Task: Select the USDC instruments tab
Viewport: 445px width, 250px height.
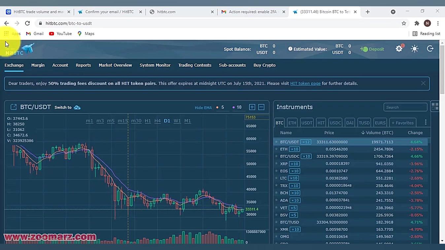Action: 335,123
